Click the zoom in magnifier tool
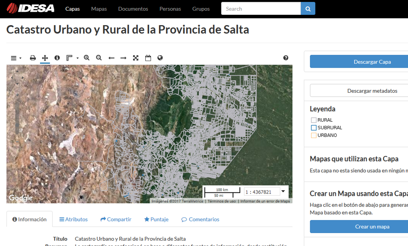Screen dimensions: 408x246 coord(87,58)
